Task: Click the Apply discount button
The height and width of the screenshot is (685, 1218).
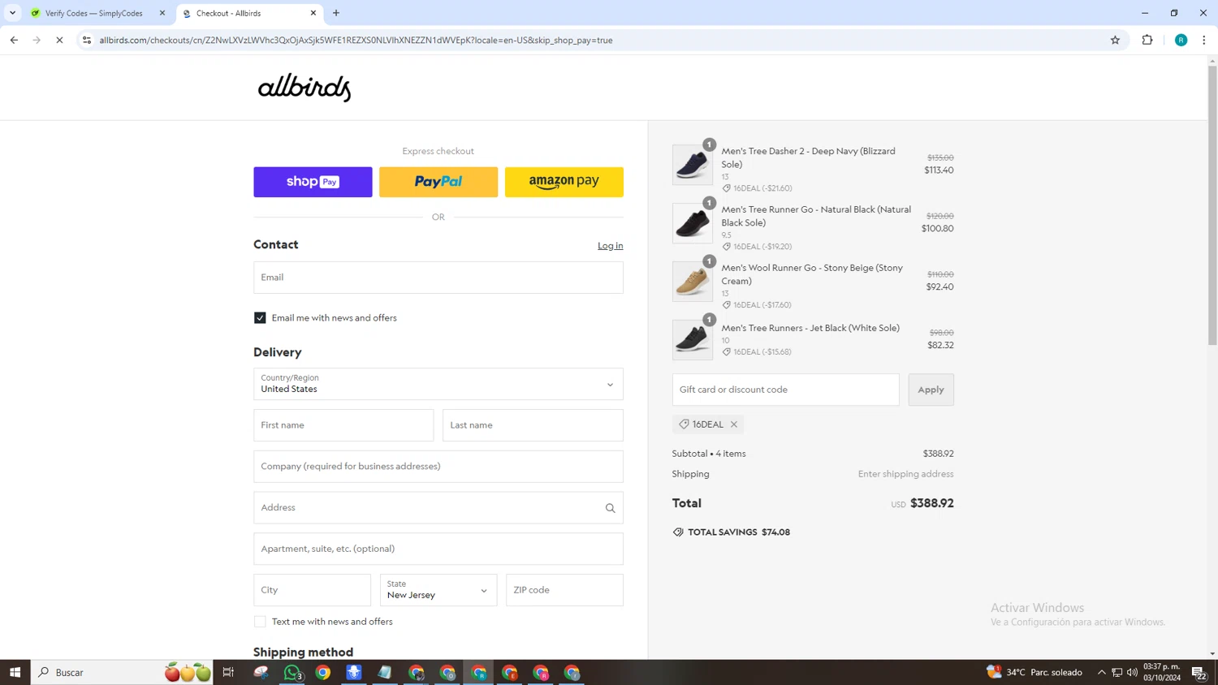Action: [x=931, y=390]
